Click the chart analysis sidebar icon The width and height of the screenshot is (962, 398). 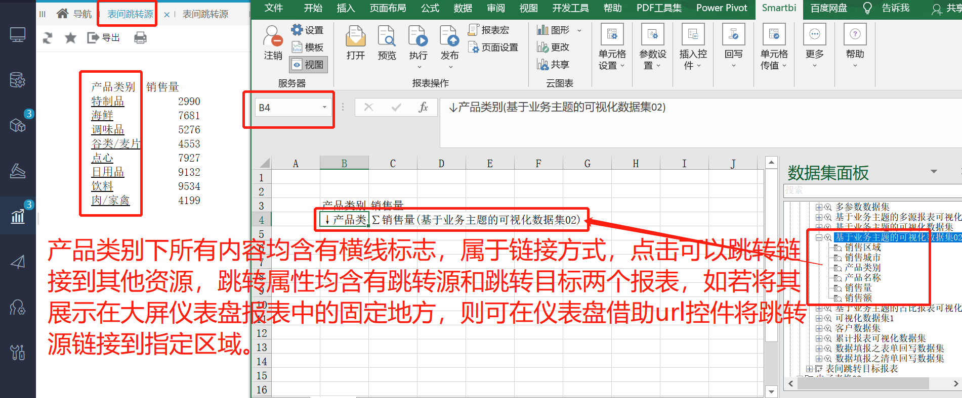[18, 216]
